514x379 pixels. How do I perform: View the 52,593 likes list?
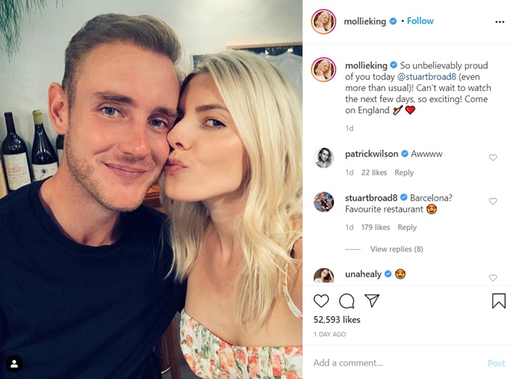[x=336, y=320]
